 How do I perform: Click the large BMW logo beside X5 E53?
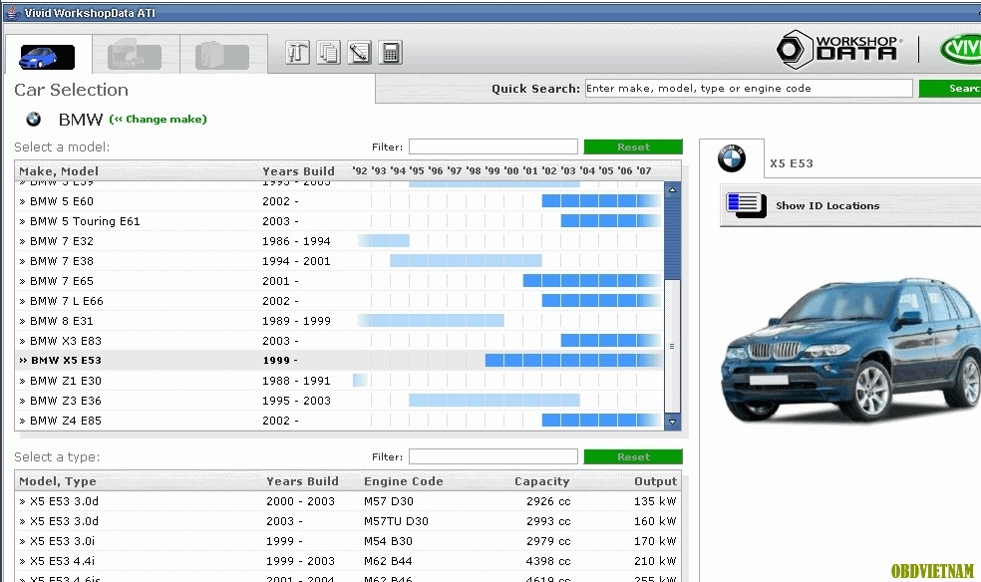(732, 157)
